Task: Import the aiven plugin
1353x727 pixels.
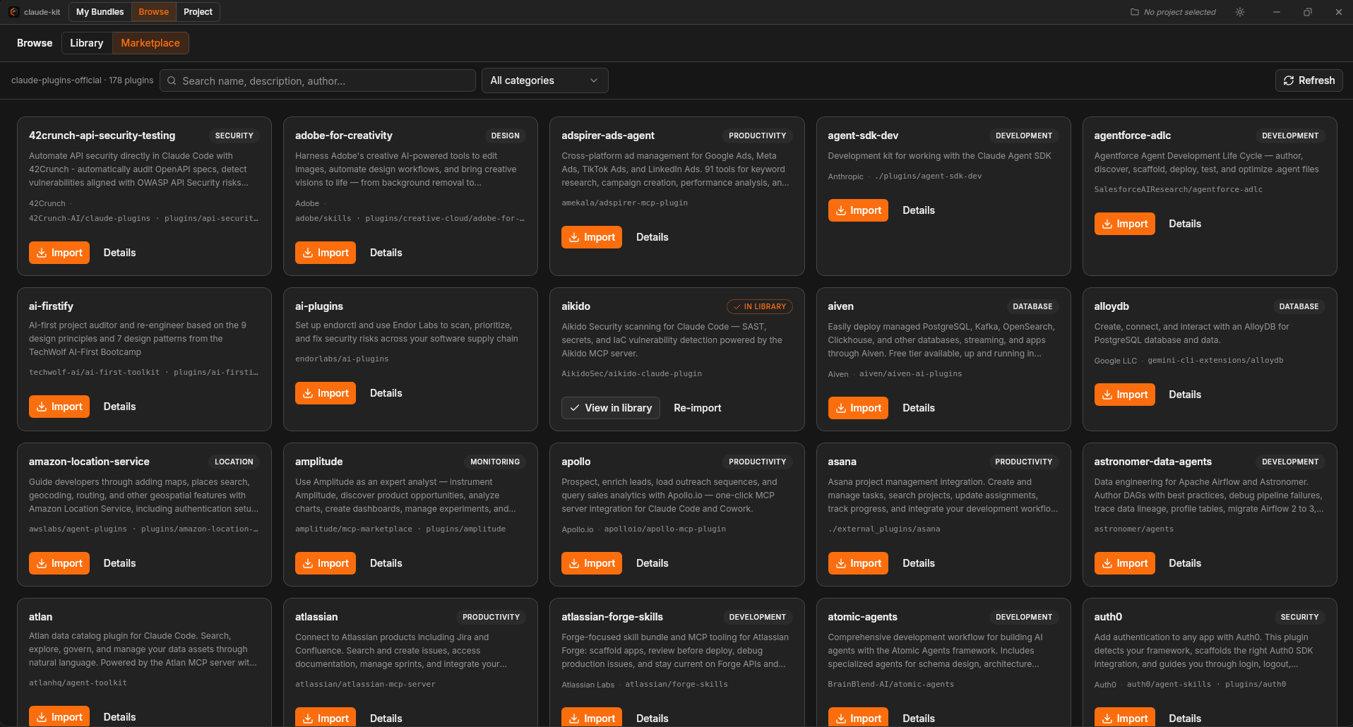Action: pyautogui.click(x=858, y=408)
